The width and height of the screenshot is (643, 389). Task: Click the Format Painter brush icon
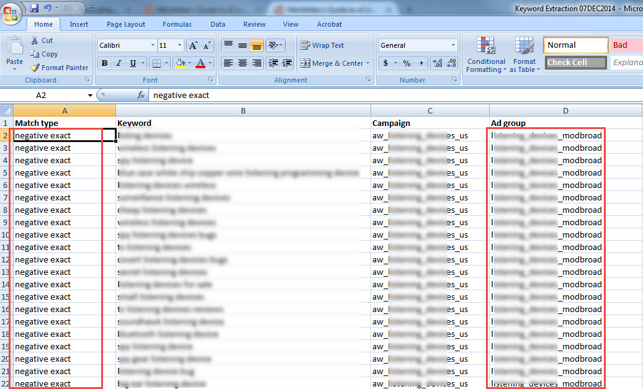pyautogui.click(x=35, y=68)
